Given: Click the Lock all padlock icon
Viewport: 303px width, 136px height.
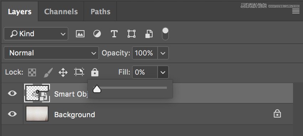Looking at the screenshot, I should [x=95, y=72].
